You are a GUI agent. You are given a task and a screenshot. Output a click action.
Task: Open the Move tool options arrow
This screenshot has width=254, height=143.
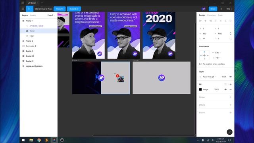(x=32, y=9)
